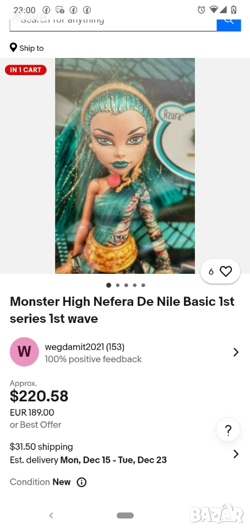Tap the pink W seller avatar
This screenshot has height=530, width=250.
[x=24, y=352]
